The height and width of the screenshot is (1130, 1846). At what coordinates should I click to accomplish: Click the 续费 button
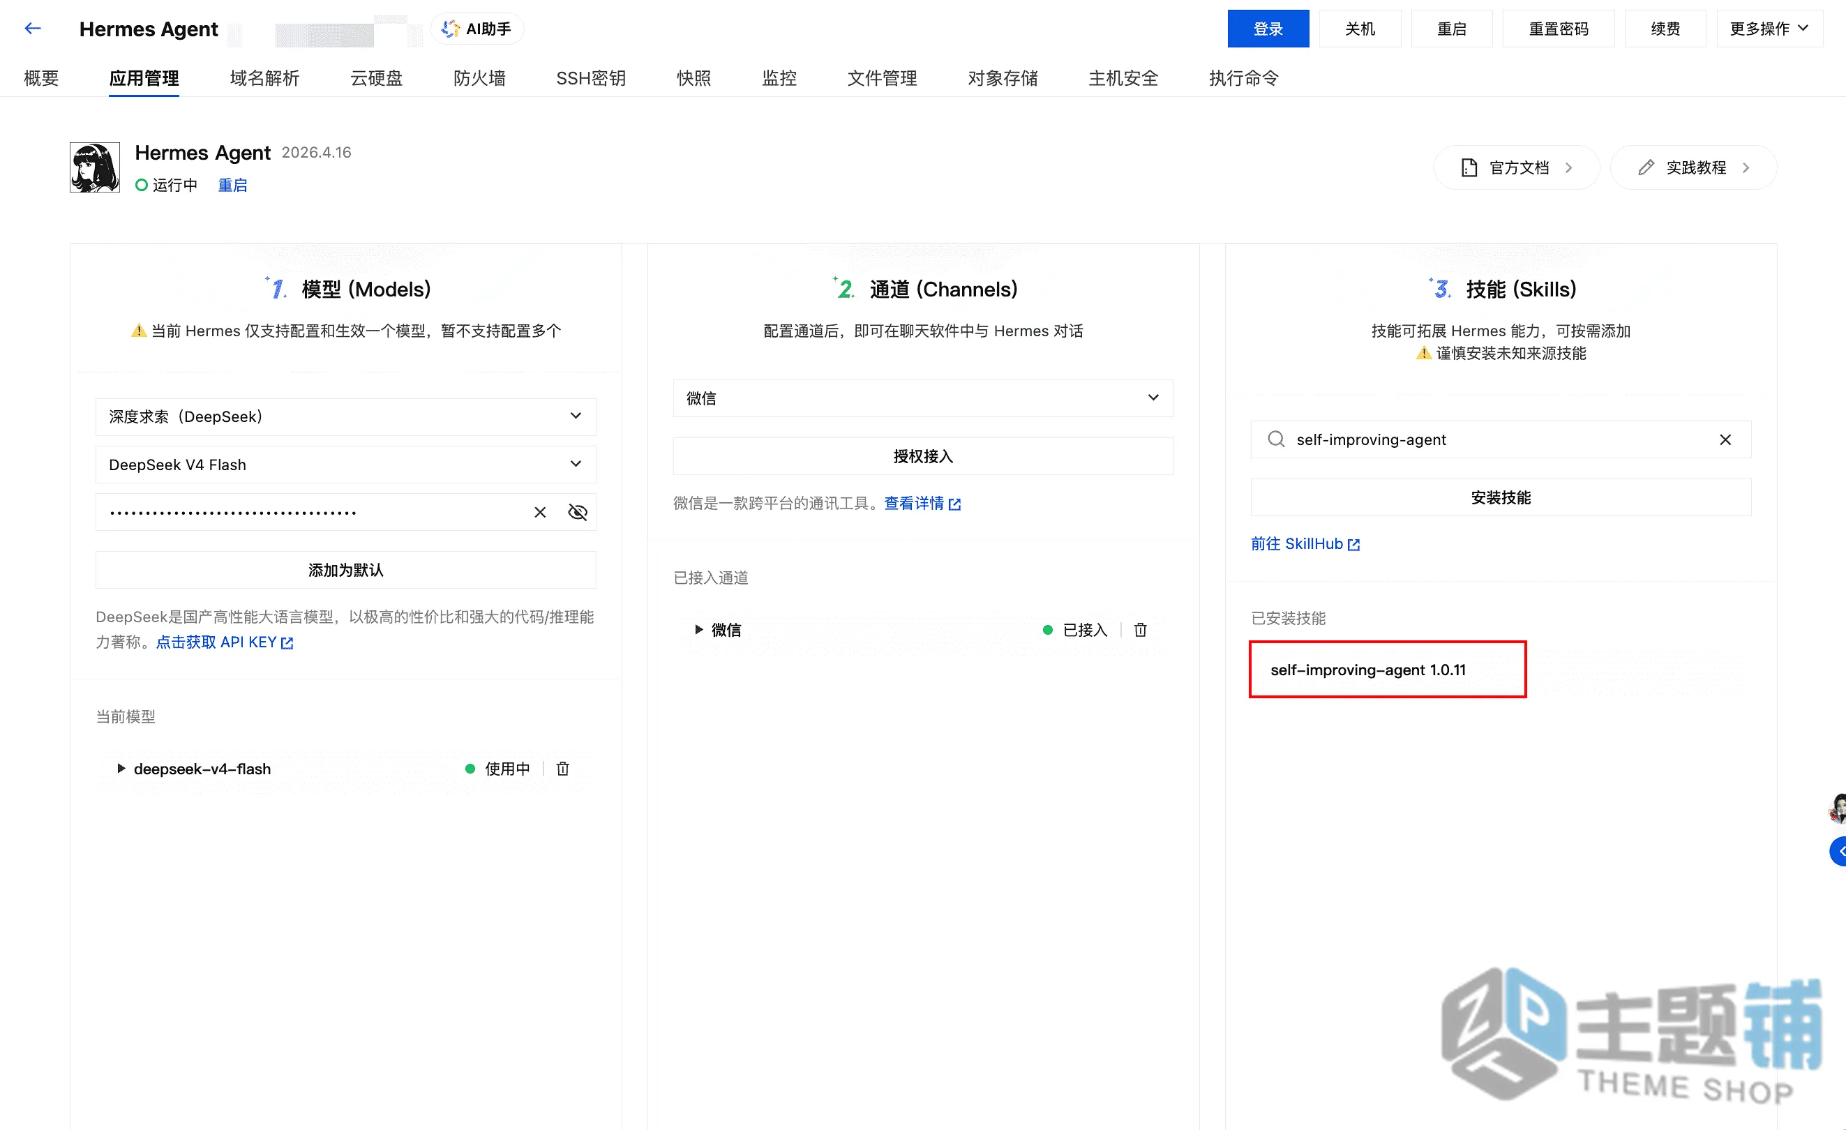tap(1665, 29)
